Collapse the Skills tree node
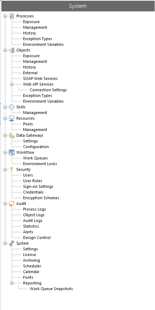Screen dimensions: 155x310 click(x=5, y=107)
